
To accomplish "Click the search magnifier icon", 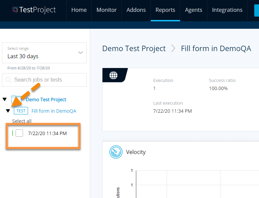I will tap(8, 80).
